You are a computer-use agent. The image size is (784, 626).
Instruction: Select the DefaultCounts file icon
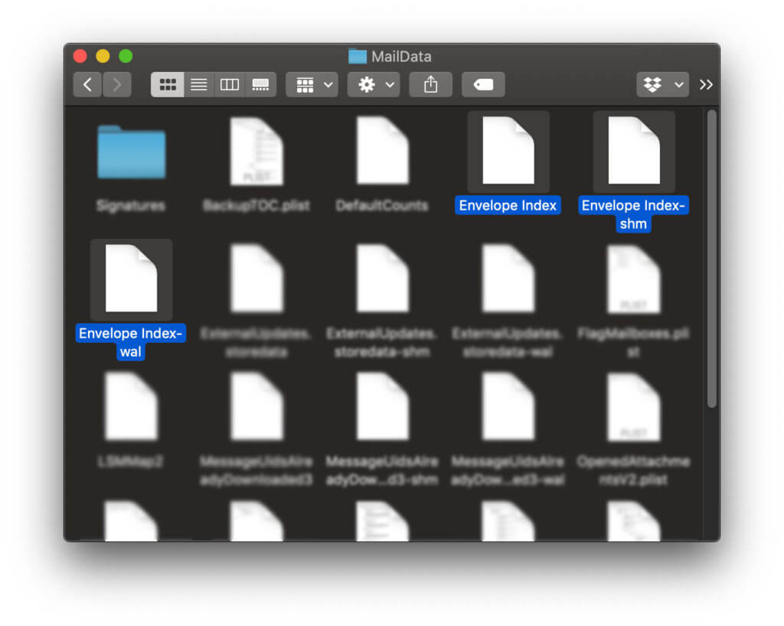click(x=383, y=151)
